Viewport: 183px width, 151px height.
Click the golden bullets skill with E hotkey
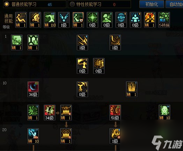pos(66,110)
